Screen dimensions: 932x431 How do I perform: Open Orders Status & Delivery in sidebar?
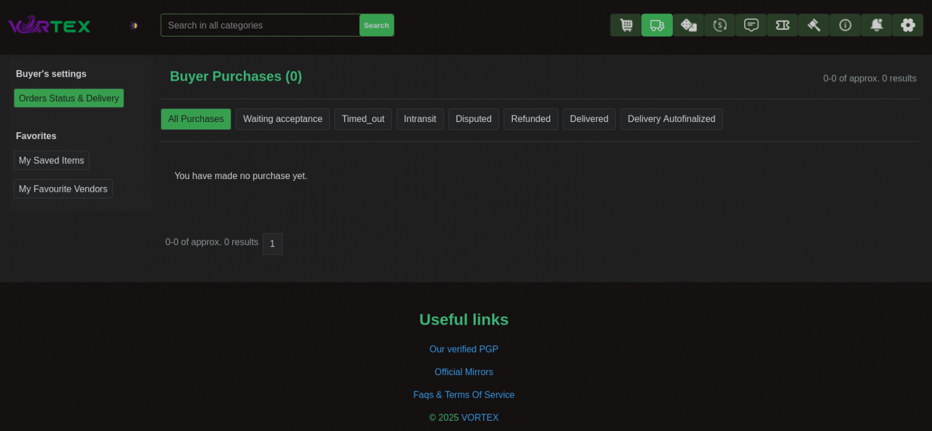(69, 98)
